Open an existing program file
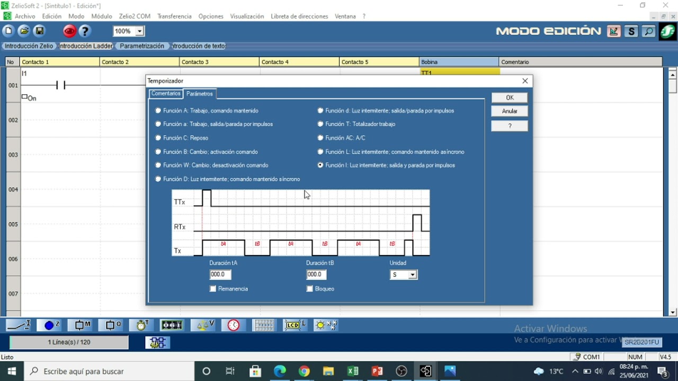Image resolution: width=678 pixels, height=381 pixels. (24, 31)
